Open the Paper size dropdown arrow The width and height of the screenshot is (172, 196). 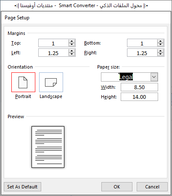click(154, 77)
